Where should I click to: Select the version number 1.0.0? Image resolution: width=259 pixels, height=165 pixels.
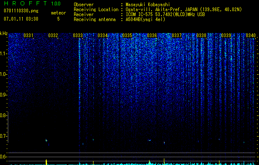pyautogui.click(x=56, y=3)
